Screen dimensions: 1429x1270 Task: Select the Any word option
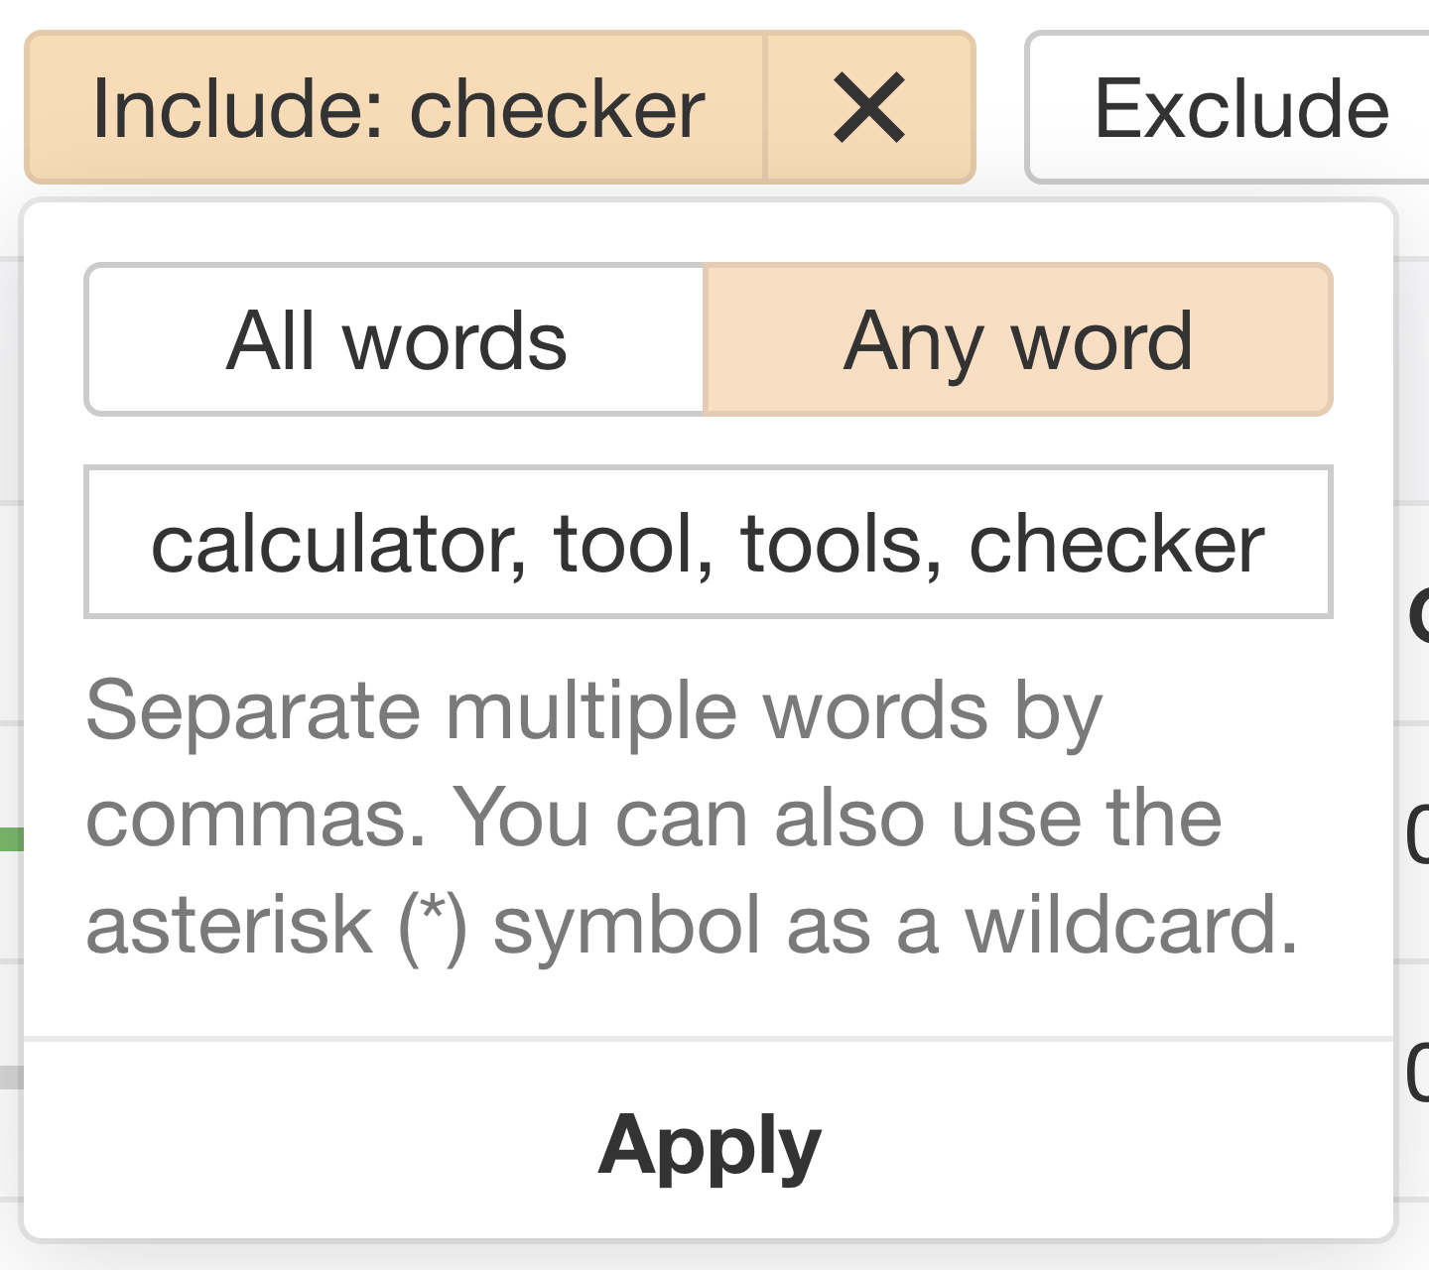point(1017,340)
